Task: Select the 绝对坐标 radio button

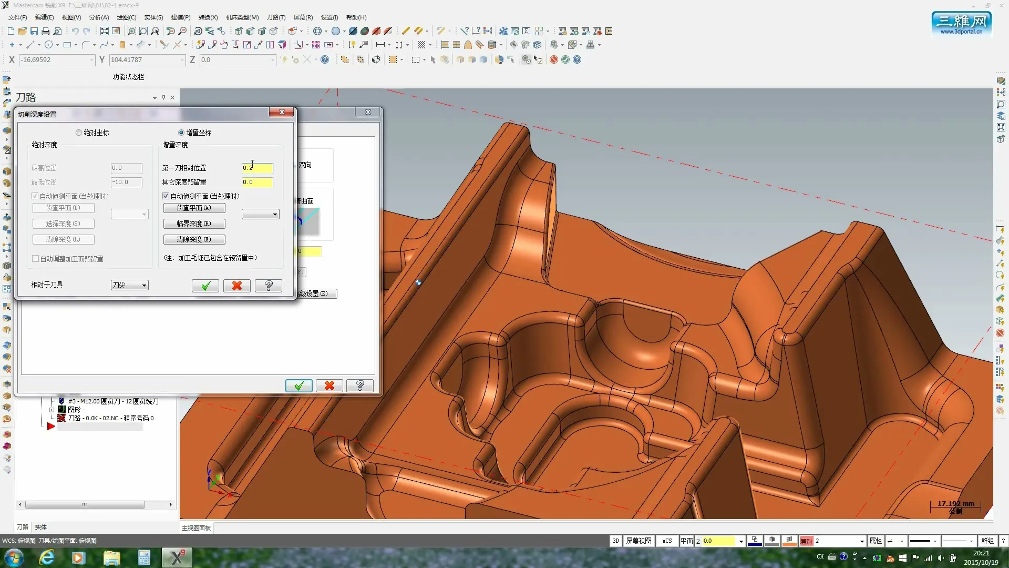Action: [79, 133]
